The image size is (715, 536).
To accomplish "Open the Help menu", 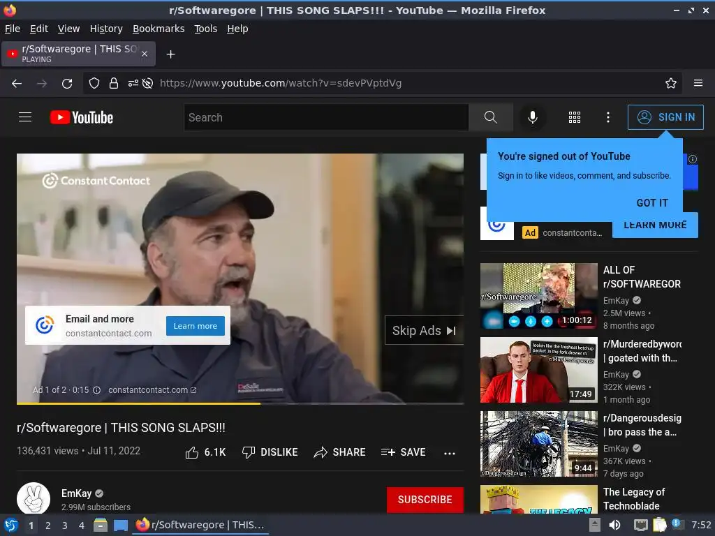I will (x=237, y=29).
